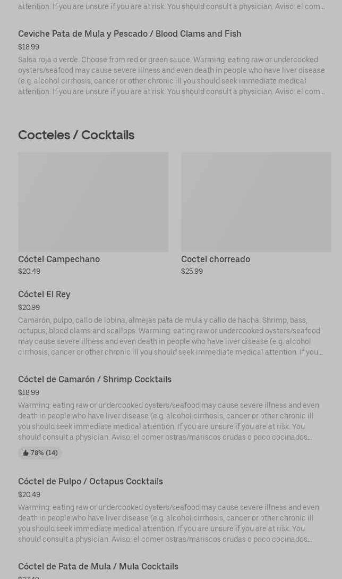Open the Coctel chorreado photo placeholder
The image size is (342, 579).
(x=256, y=202)
